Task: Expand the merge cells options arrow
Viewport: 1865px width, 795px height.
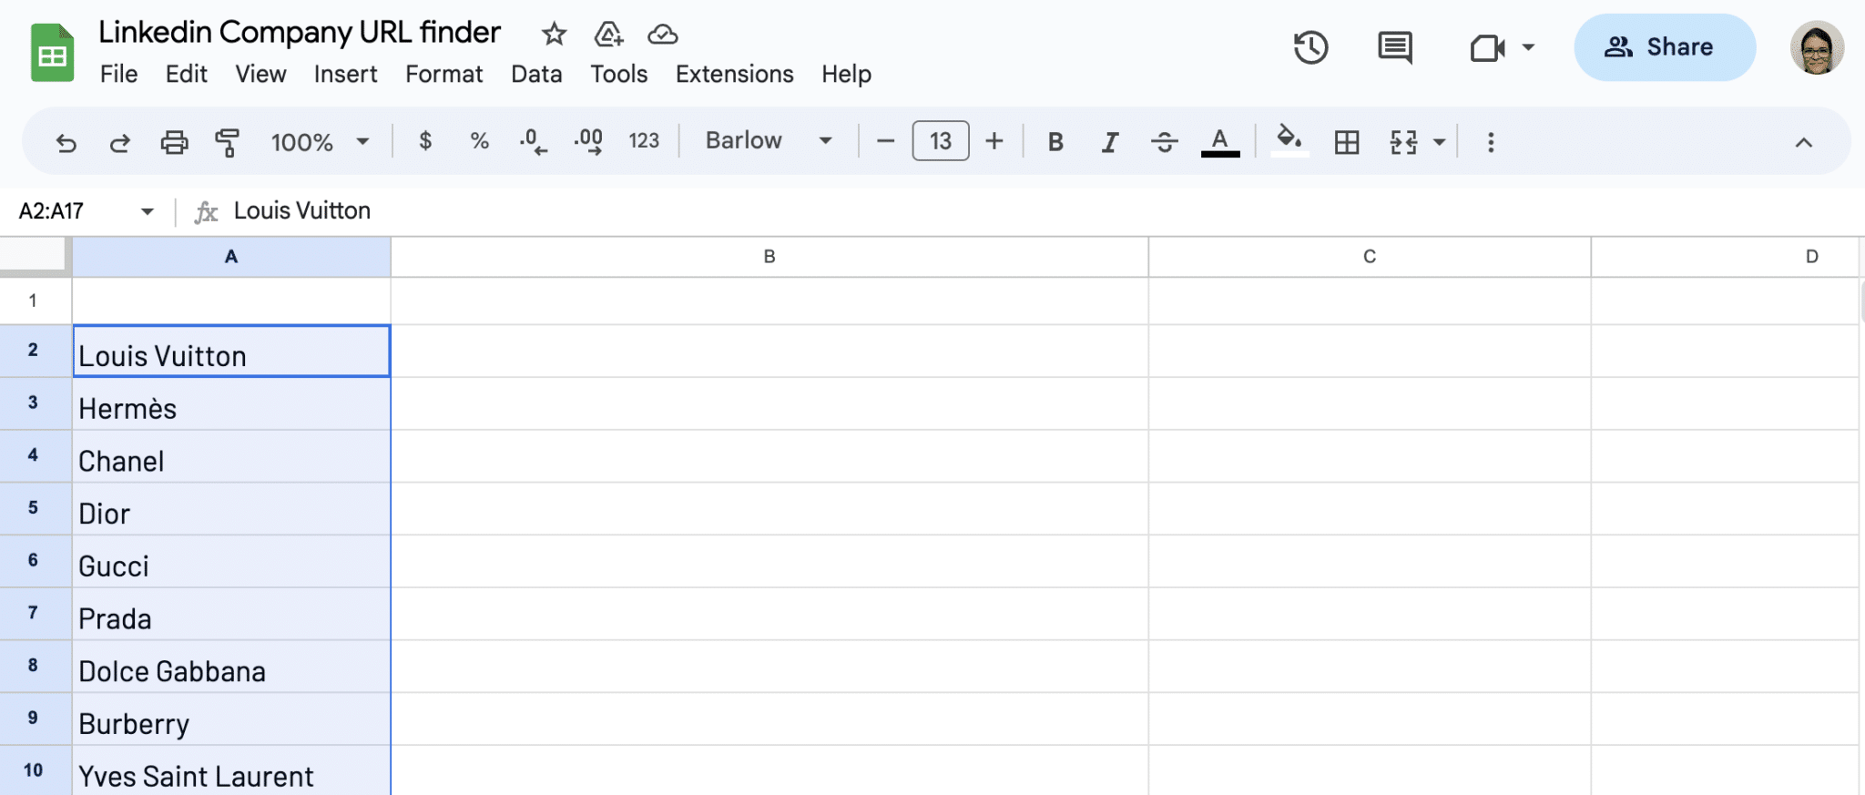Action: pos(1440,142)
